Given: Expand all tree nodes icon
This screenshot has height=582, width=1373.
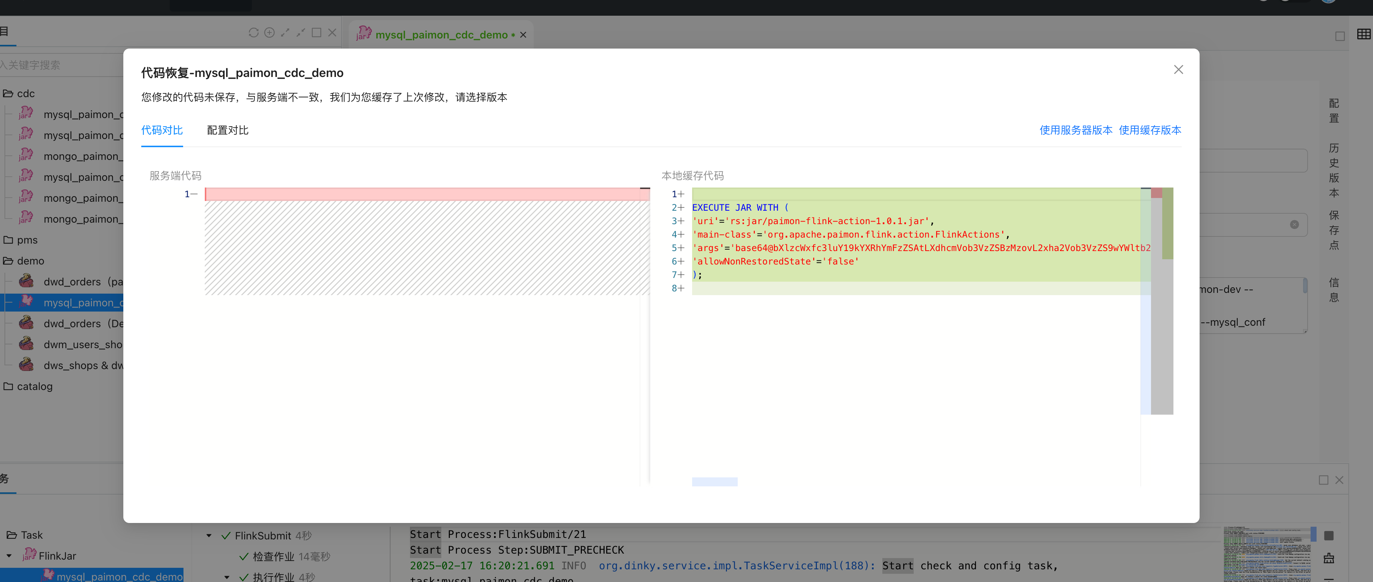Looking at the screenshot, I should (x=285, y=33).
